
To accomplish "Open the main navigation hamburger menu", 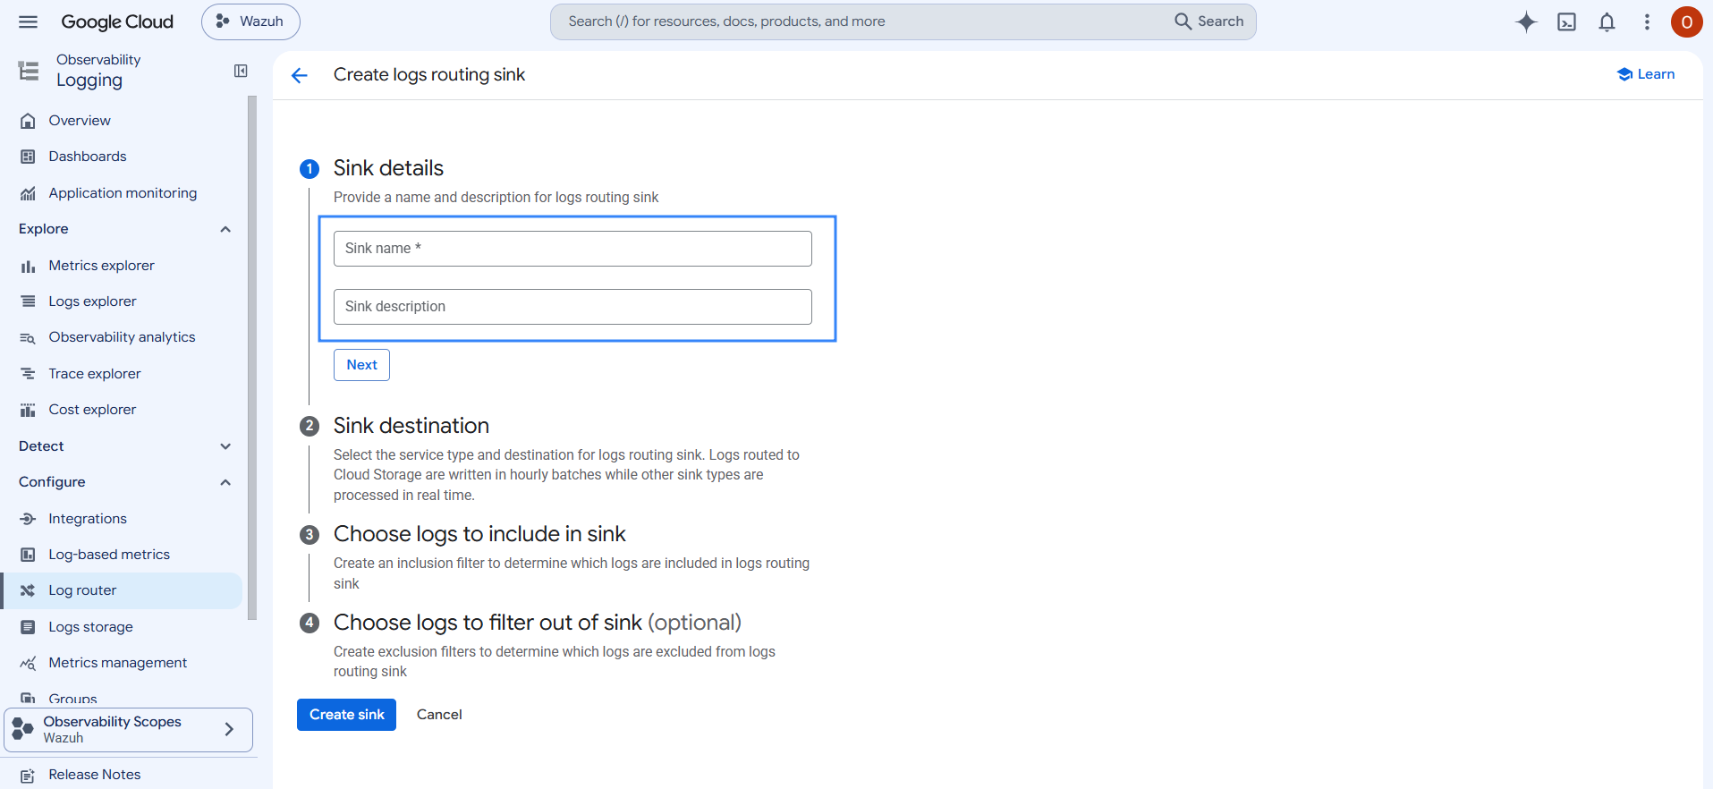I will [29, 21].
